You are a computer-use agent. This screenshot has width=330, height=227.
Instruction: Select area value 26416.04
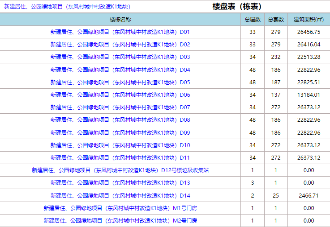coord(309,45)
